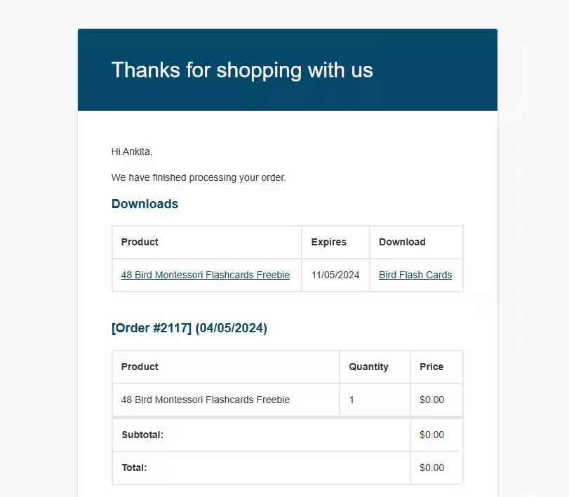
Task: Click the Total label
Action: point(134,468)
